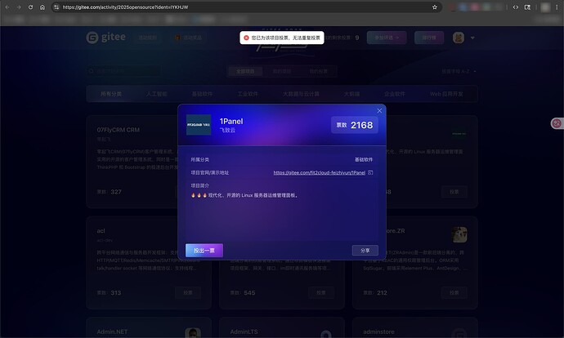The width and height of the screenshot is (564, 338).
Task: Click the 投出一票 vote button
Action: (204, 250)
